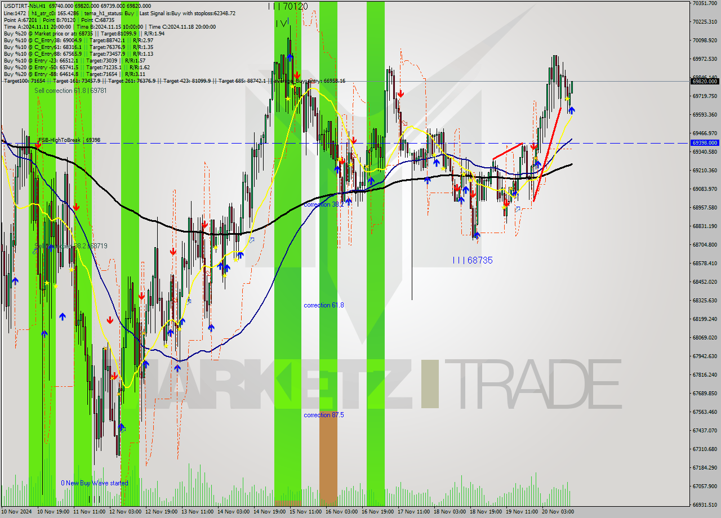Click the 'Buy %10 @ C_Entry61: 68316.1' line
This screenshot has width=721, height=518.
(x=78, y=47)
